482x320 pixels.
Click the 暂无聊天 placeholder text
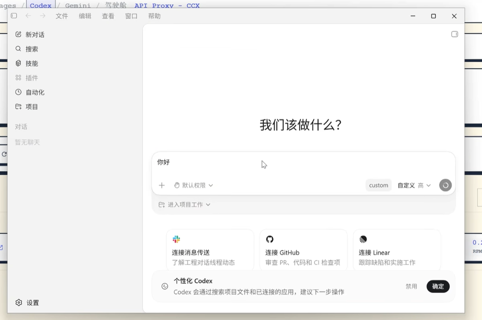click(27, 142)
